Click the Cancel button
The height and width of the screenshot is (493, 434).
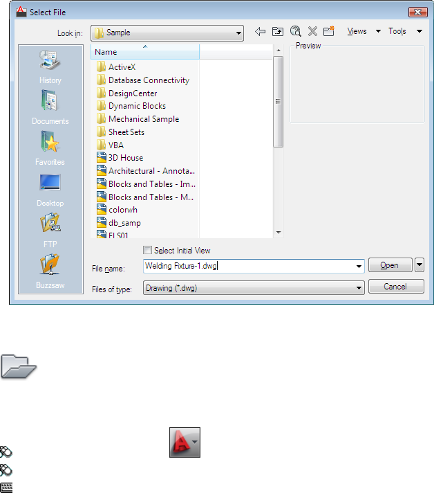coord(396,287)
